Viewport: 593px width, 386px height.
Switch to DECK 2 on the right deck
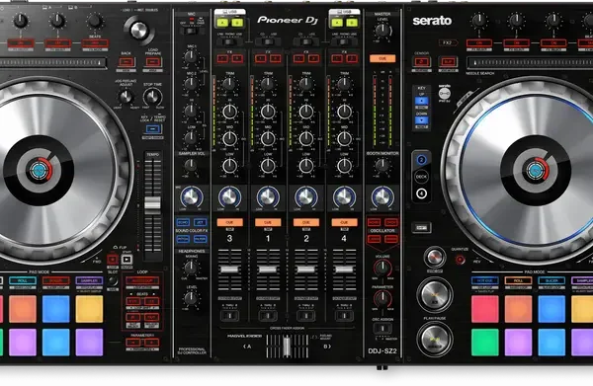coord(421,160)
